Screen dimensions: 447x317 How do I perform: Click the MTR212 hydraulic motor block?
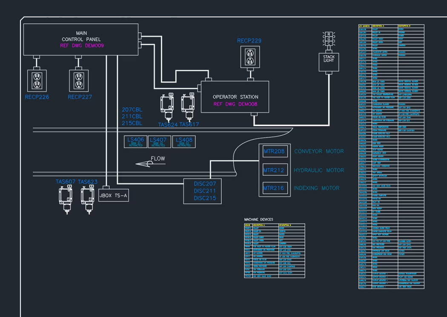[274, 170]
